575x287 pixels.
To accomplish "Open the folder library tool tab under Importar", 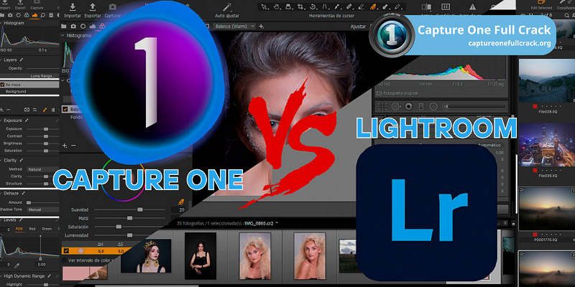I will pyautogui.click(x=64, y=26).
